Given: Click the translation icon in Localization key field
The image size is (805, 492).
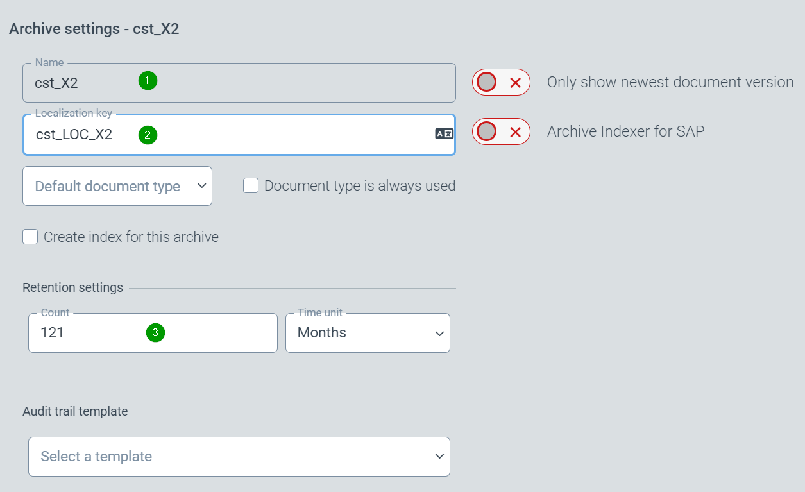Looking at the screenshot, I should point(443,133).
